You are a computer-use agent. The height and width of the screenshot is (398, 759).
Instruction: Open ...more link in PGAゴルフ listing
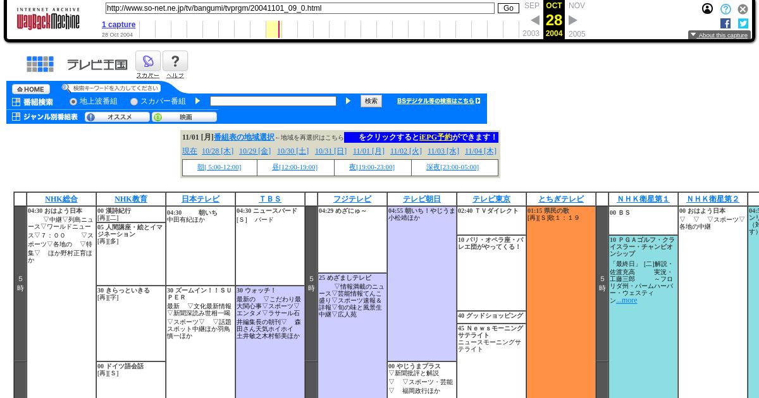coord(626,301)
